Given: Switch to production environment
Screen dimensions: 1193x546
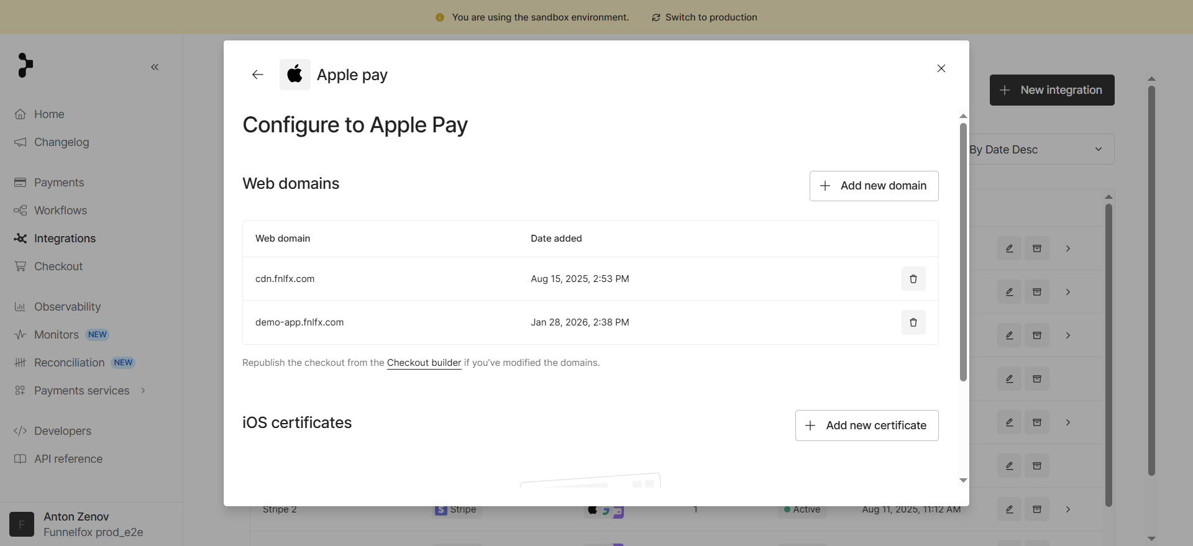Looking at the screenshot, I should coord(705,17).
